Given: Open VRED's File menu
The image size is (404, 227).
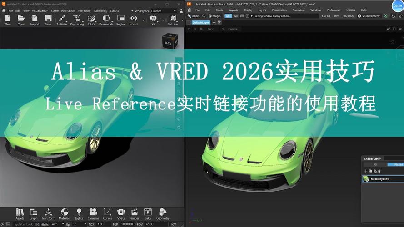Looking at the screenshot, I should (x=10, y=11).
